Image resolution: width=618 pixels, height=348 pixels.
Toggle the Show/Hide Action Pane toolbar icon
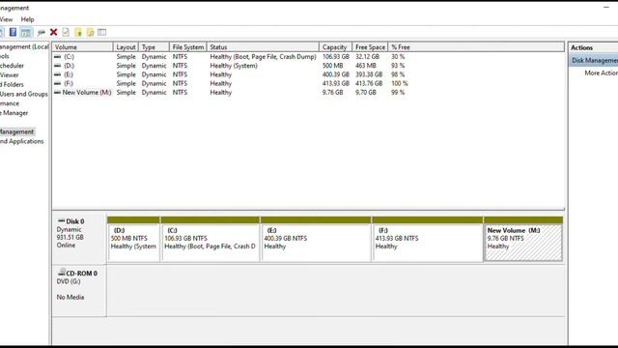pyautogui.click(x=26, y=32)
